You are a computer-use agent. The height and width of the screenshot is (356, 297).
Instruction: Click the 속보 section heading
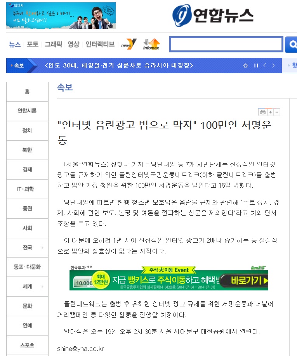tap(65, 87)
